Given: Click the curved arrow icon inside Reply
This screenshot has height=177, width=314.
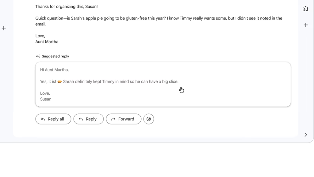Looking at the screenshot, I should tap(81, 119).
